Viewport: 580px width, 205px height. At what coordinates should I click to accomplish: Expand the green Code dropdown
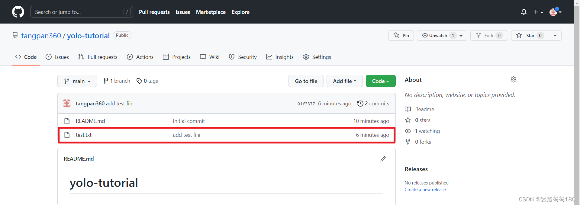click(x=381, y=81)
